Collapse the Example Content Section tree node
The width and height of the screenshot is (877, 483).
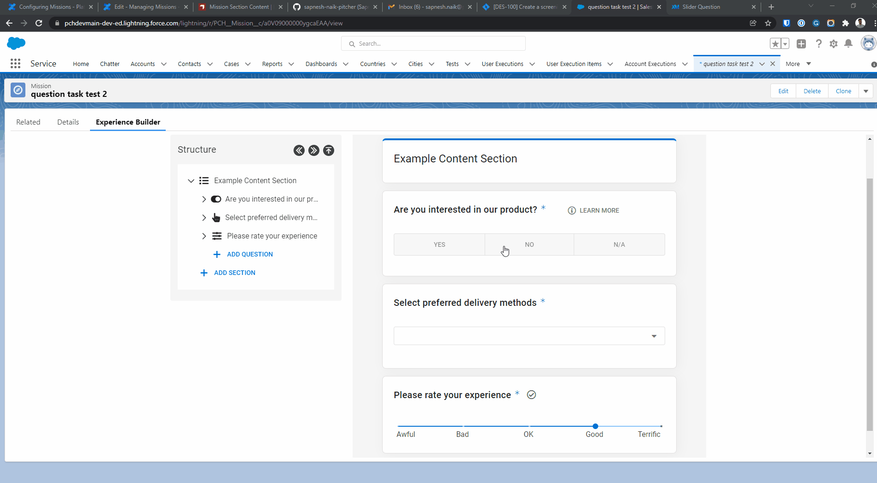[191, 181]
